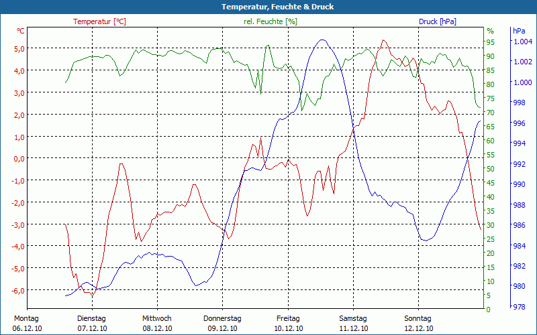
Task: Click the chart title 'Temperatur, Feuchte & Druck'
Action: coord(277,7)
